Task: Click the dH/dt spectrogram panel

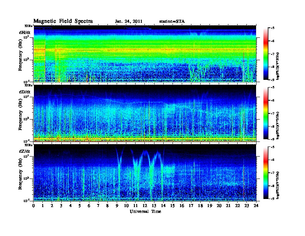Action: (145, 54)
